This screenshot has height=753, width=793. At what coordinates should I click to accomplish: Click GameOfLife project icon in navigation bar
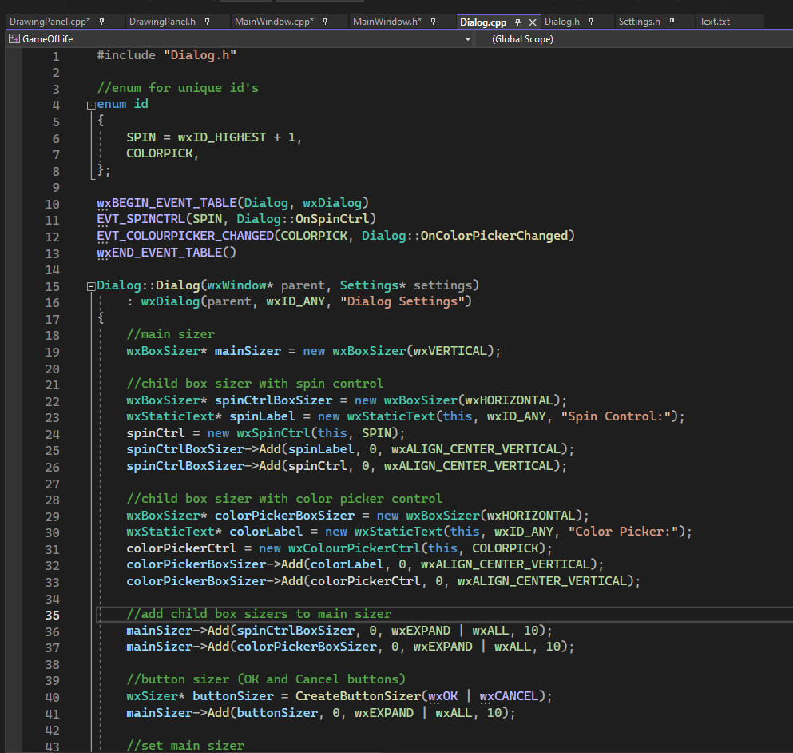(14, 38)
